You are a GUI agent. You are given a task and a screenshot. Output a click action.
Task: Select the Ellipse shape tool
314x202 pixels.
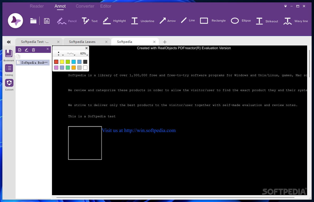click(x=241, y=21)
